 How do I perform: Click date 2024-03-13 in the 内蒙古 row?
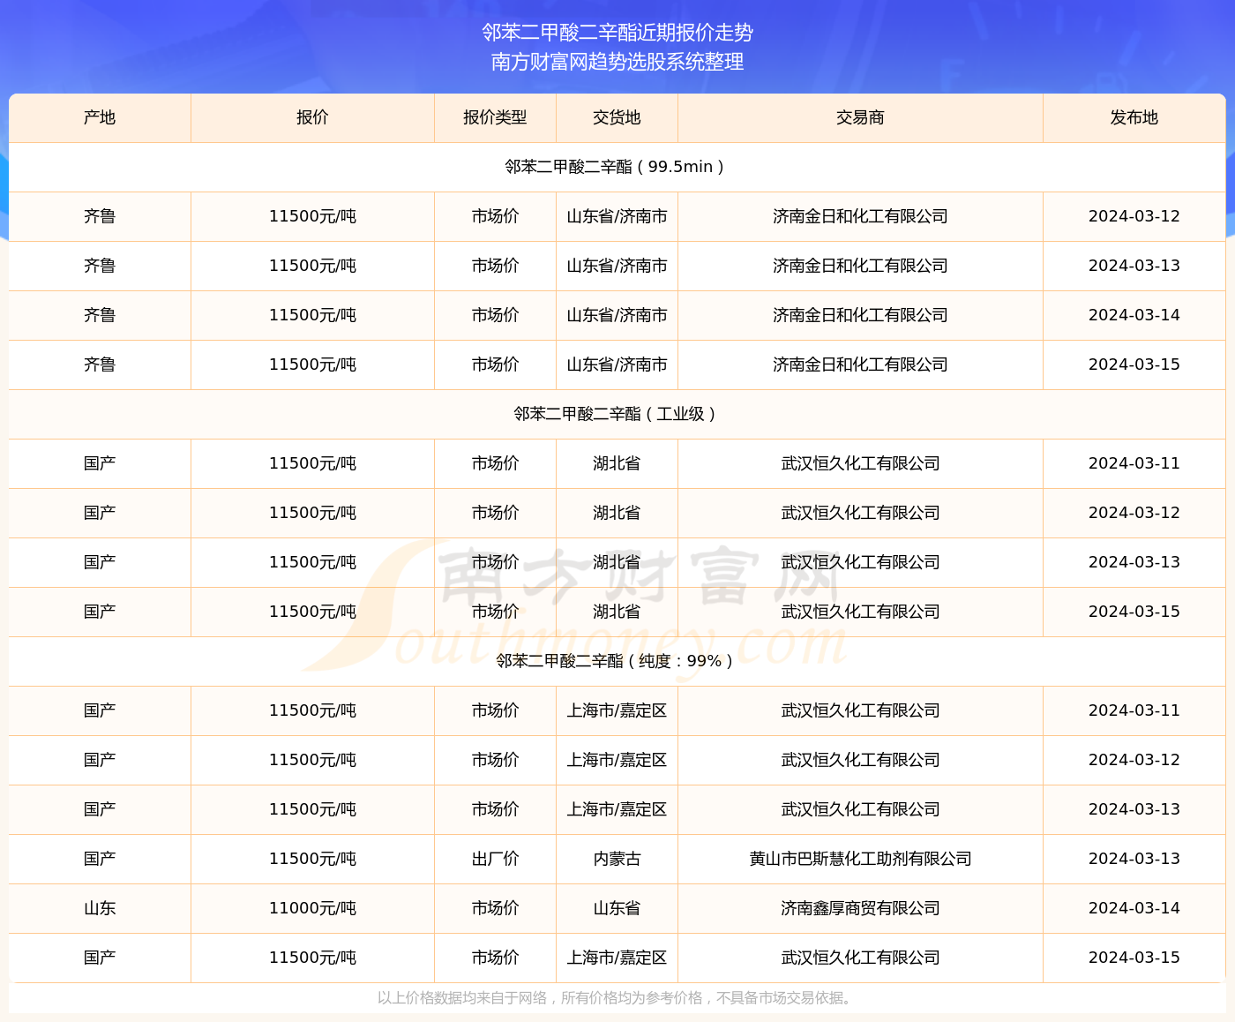pos(1134,859)
